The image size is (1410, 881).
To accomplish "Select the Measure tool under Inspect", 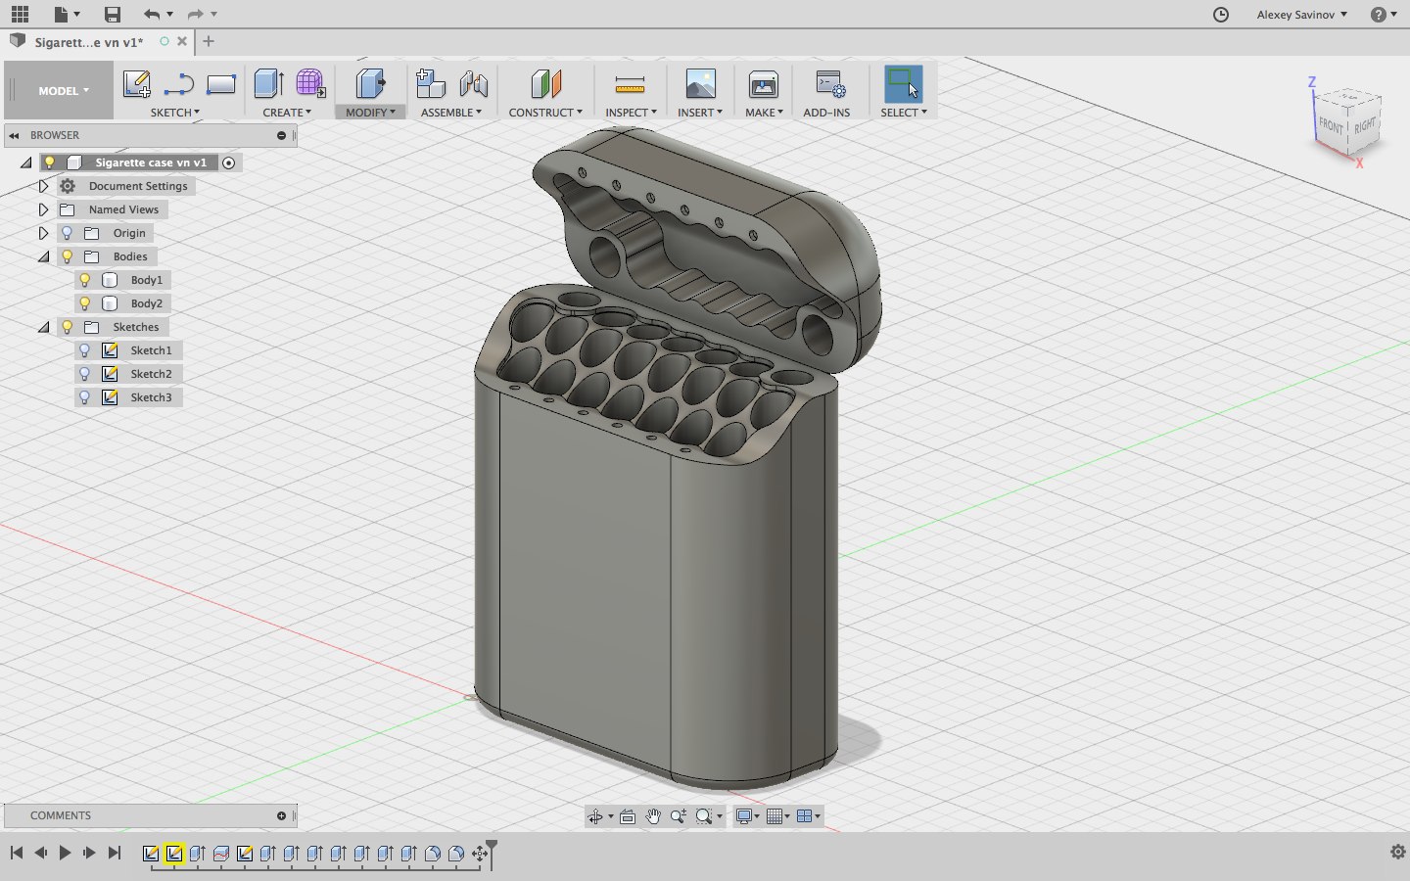I will [630, 84].
